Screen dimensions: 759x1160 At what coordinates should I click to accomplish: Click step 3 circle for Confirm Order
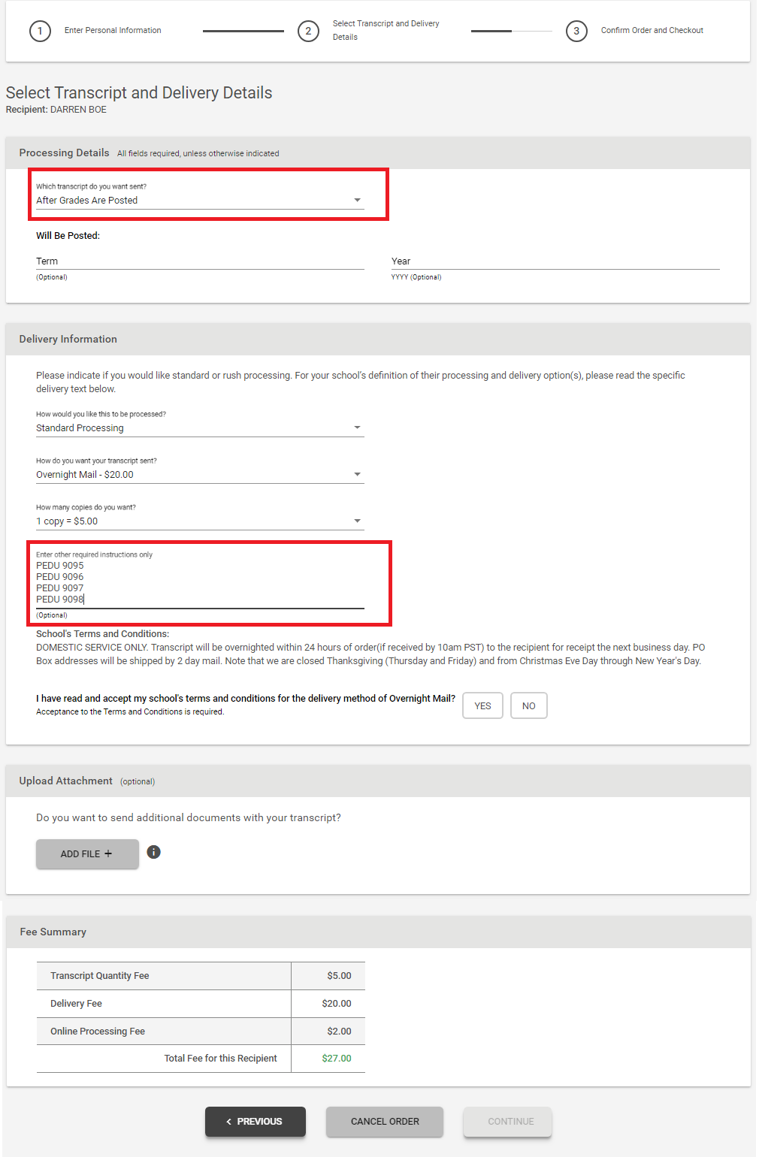coord(576,31)
